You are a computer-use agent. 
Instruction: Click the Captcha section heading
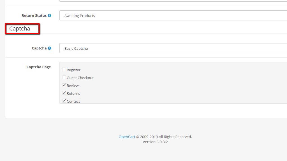tap(20, 29)
